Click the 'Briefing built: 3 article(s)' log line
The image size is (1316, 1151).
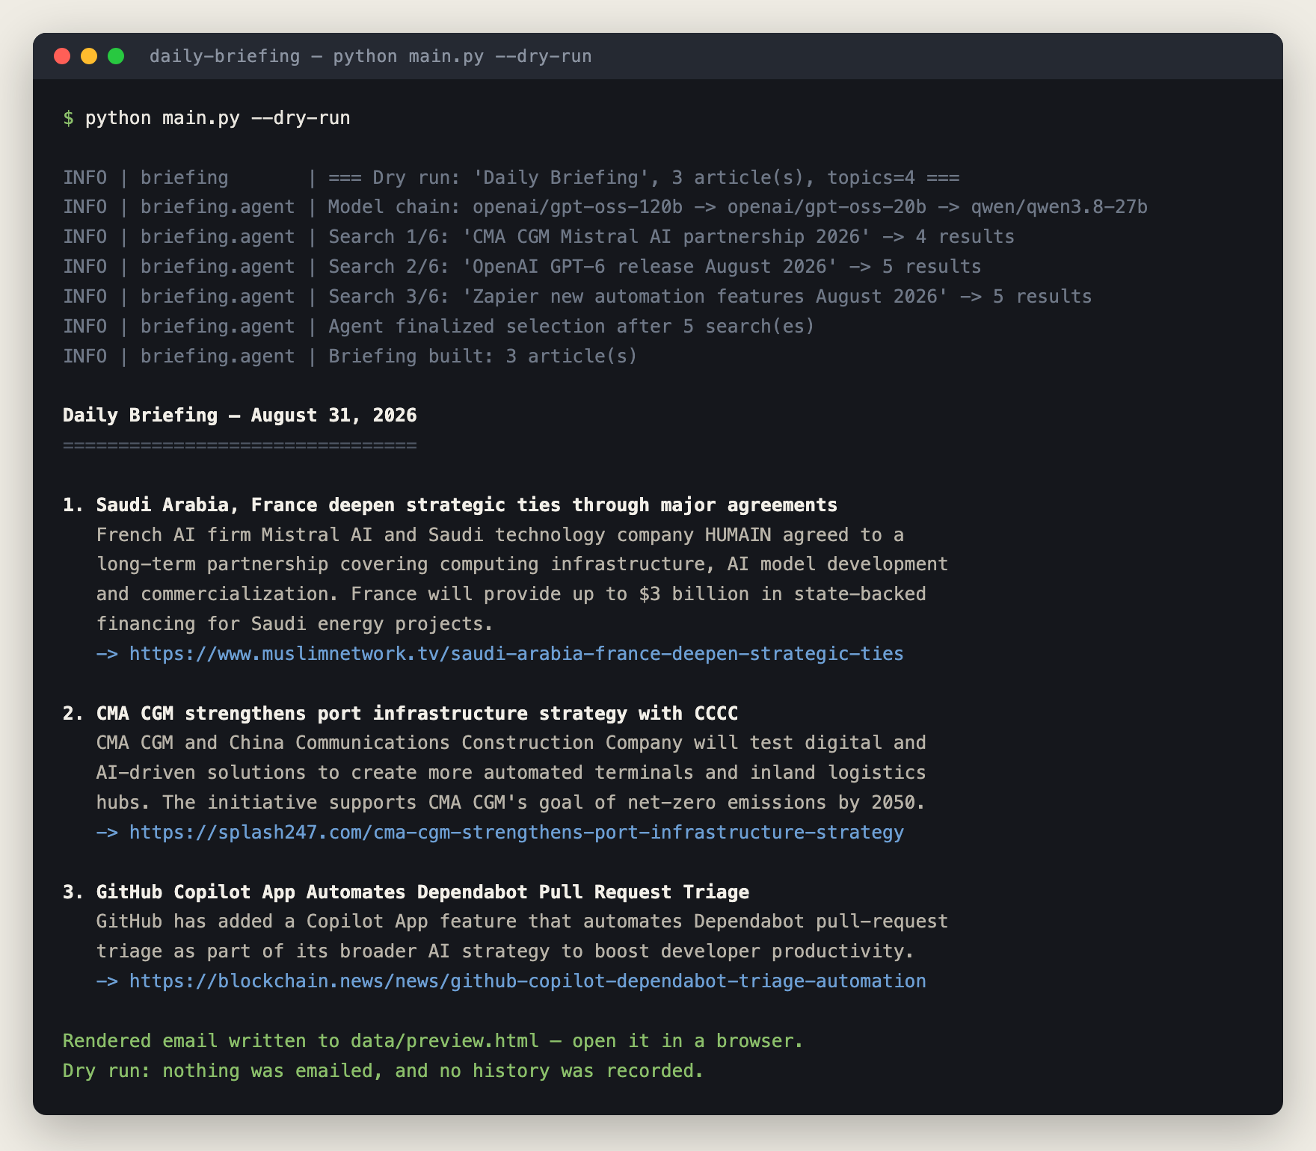click(x=350, y=357)
